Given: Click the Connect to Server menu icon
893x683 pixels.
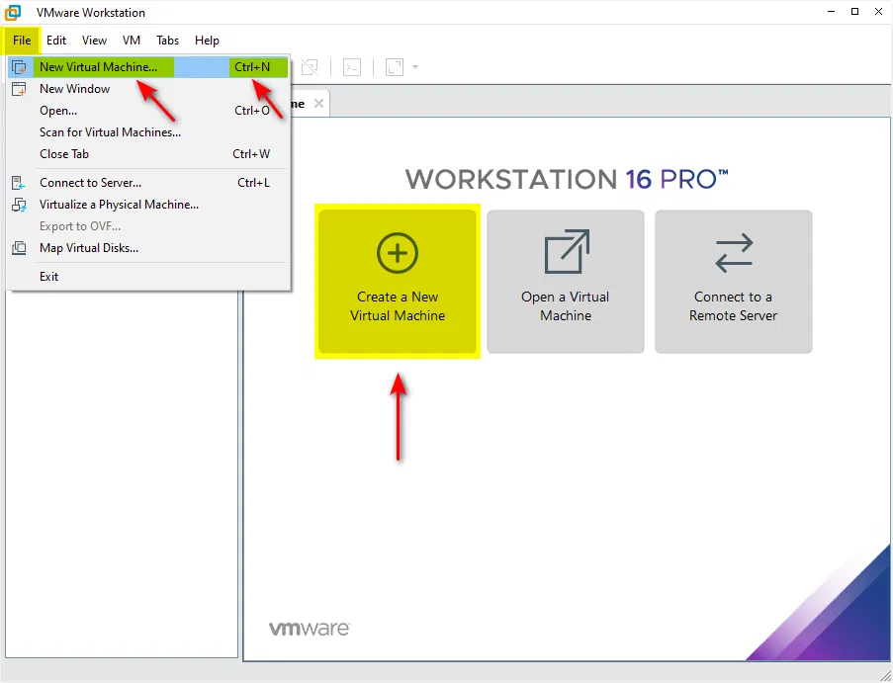Looking at the screenshot, I should [19, 183].
